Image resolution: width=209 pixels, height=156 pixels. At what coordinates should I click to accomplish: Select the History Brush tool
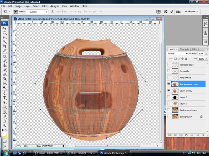click(x=5, y=70)
